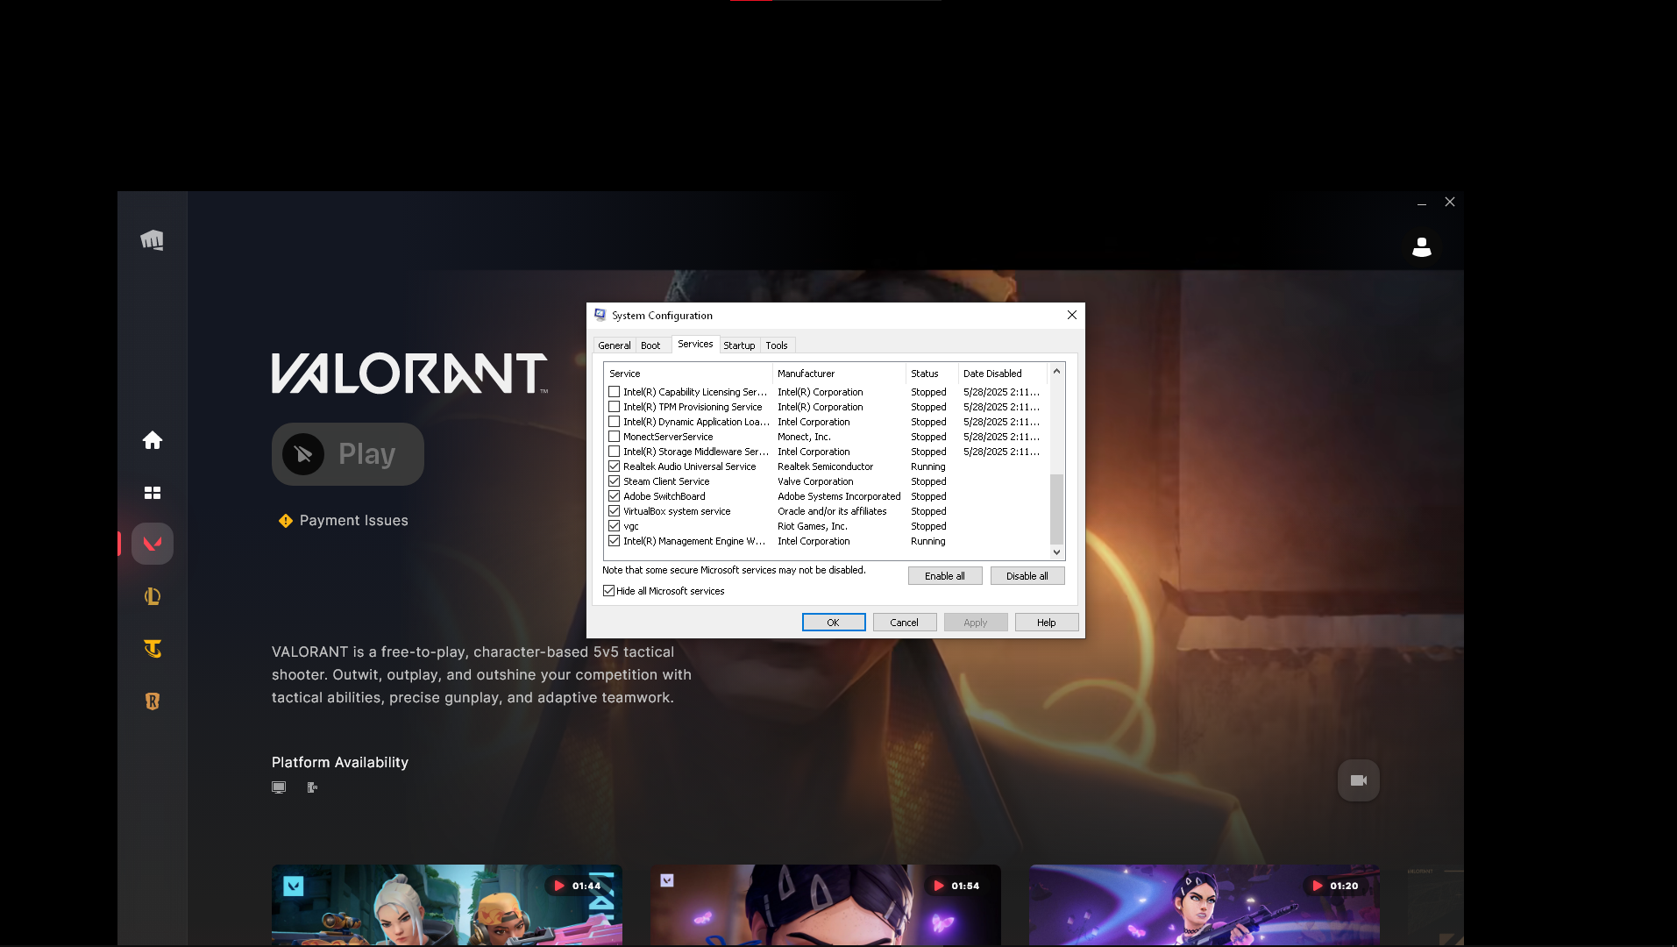The image size is (1677, 947).
Task: Check Intel(R) Storage Middleware Service box
Action: pyautogui.click(x=615, y=452)
